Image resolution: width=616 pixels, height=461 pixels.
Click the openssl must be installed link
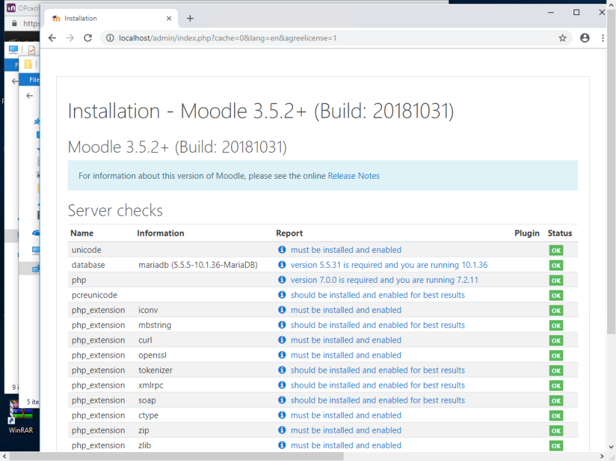(x=346, y=356)
